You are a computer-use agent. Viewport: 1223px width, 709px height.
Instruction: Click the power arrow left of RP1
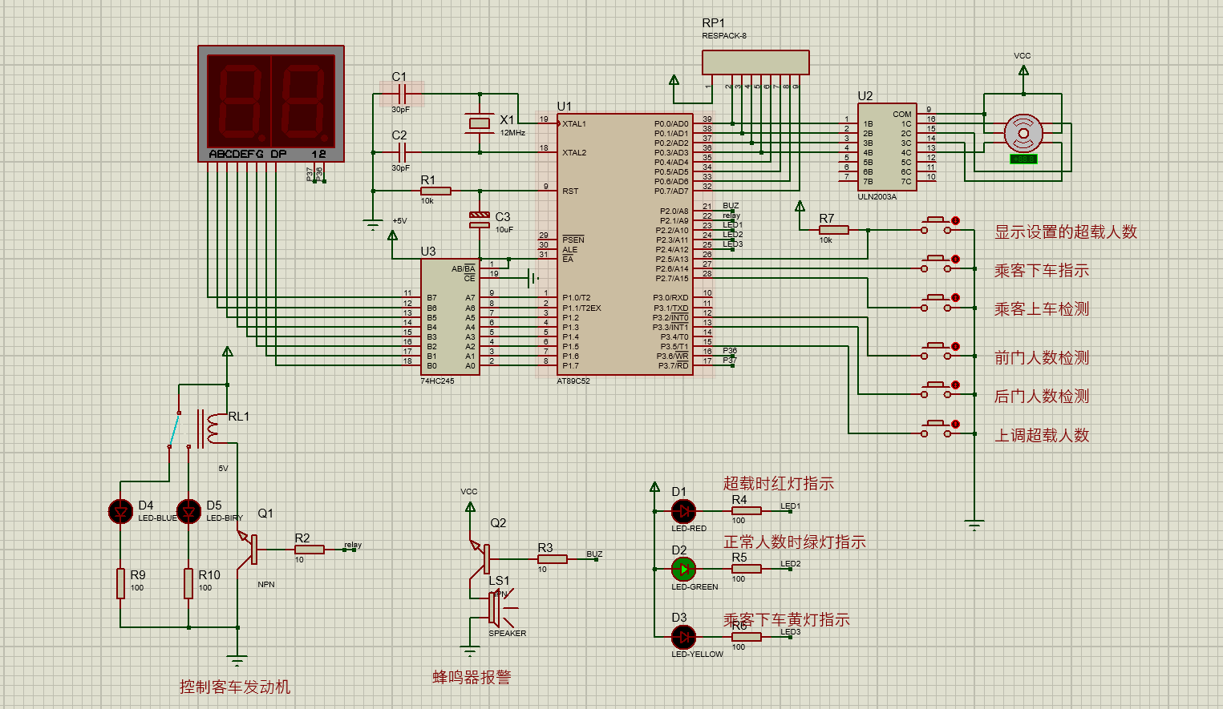click(674, 80)
